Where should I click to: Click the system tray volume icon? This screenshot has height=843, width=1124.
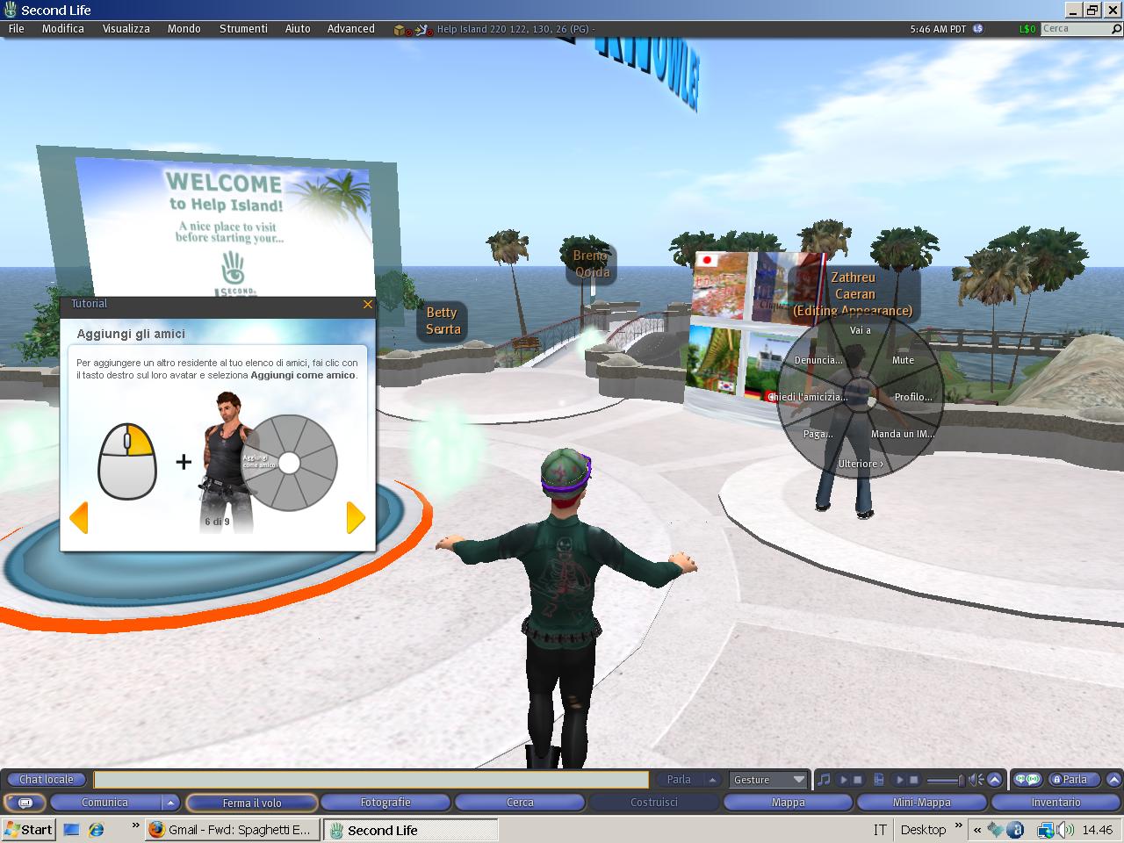coord(1066,830)
